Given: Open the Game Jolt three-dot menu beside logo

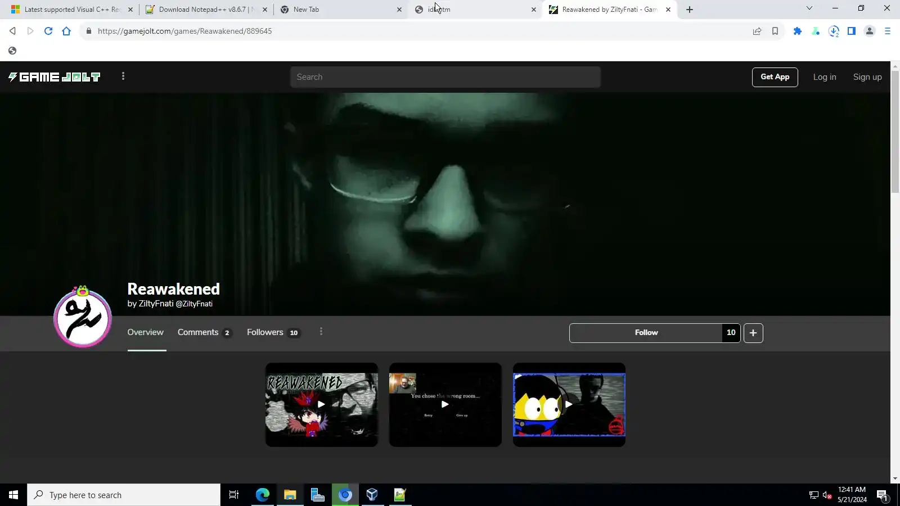Looking at the screenshot, I should 123,76.
